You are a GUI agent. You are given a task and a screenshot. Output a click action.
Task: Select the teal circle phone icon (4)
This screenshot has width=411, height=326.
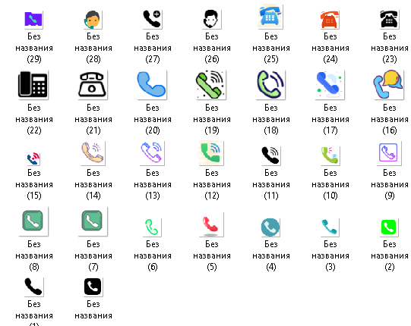pyautogui.click(x=270, y=227)
